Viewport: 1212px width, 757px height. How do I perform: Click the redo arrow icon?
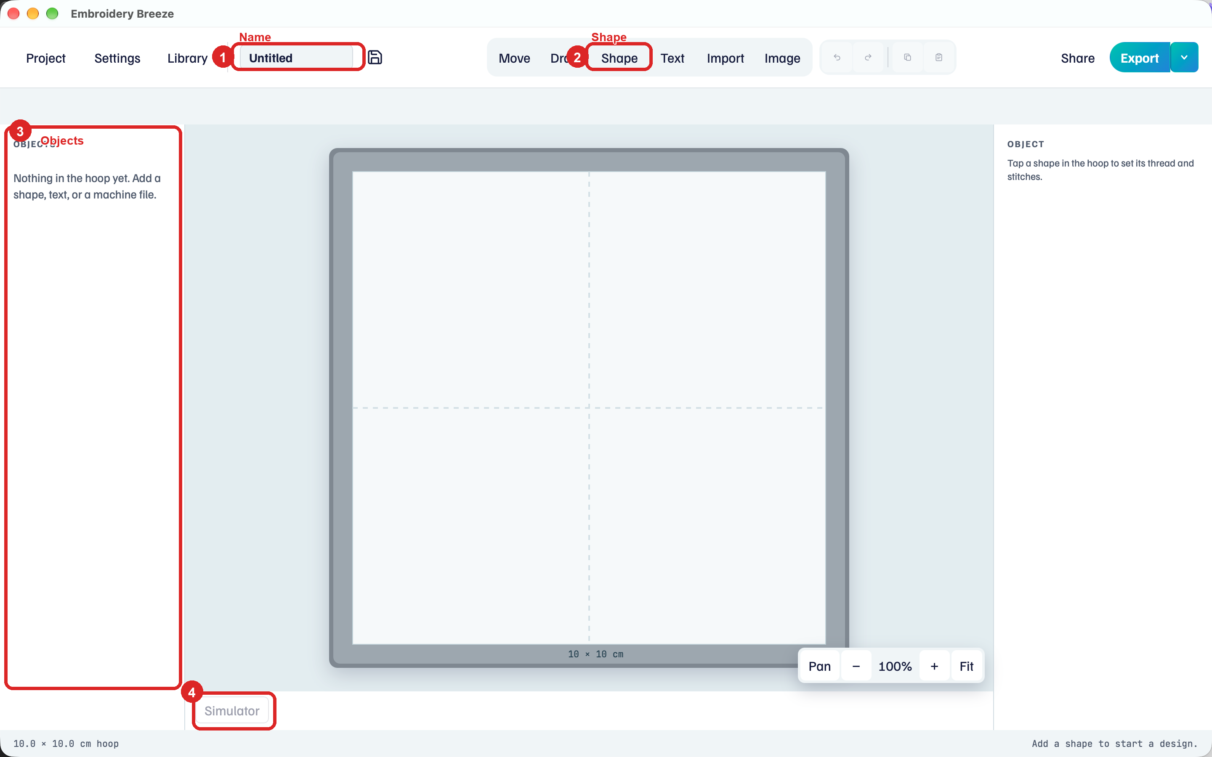(868, 58)
